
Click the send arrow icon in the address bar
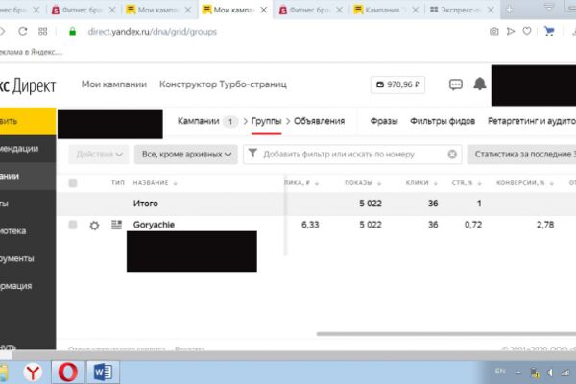pyautogui.click(x=511, y=32)
